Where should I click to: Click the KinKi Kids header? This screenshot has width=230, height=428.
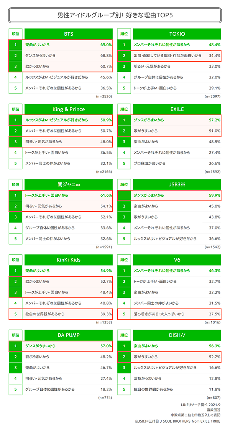pos(68,260)
